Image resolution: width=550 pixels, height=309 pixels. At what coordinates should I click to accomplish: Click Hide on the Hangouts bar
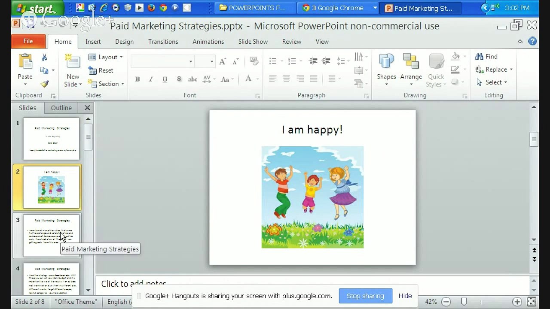coord(405,296)
